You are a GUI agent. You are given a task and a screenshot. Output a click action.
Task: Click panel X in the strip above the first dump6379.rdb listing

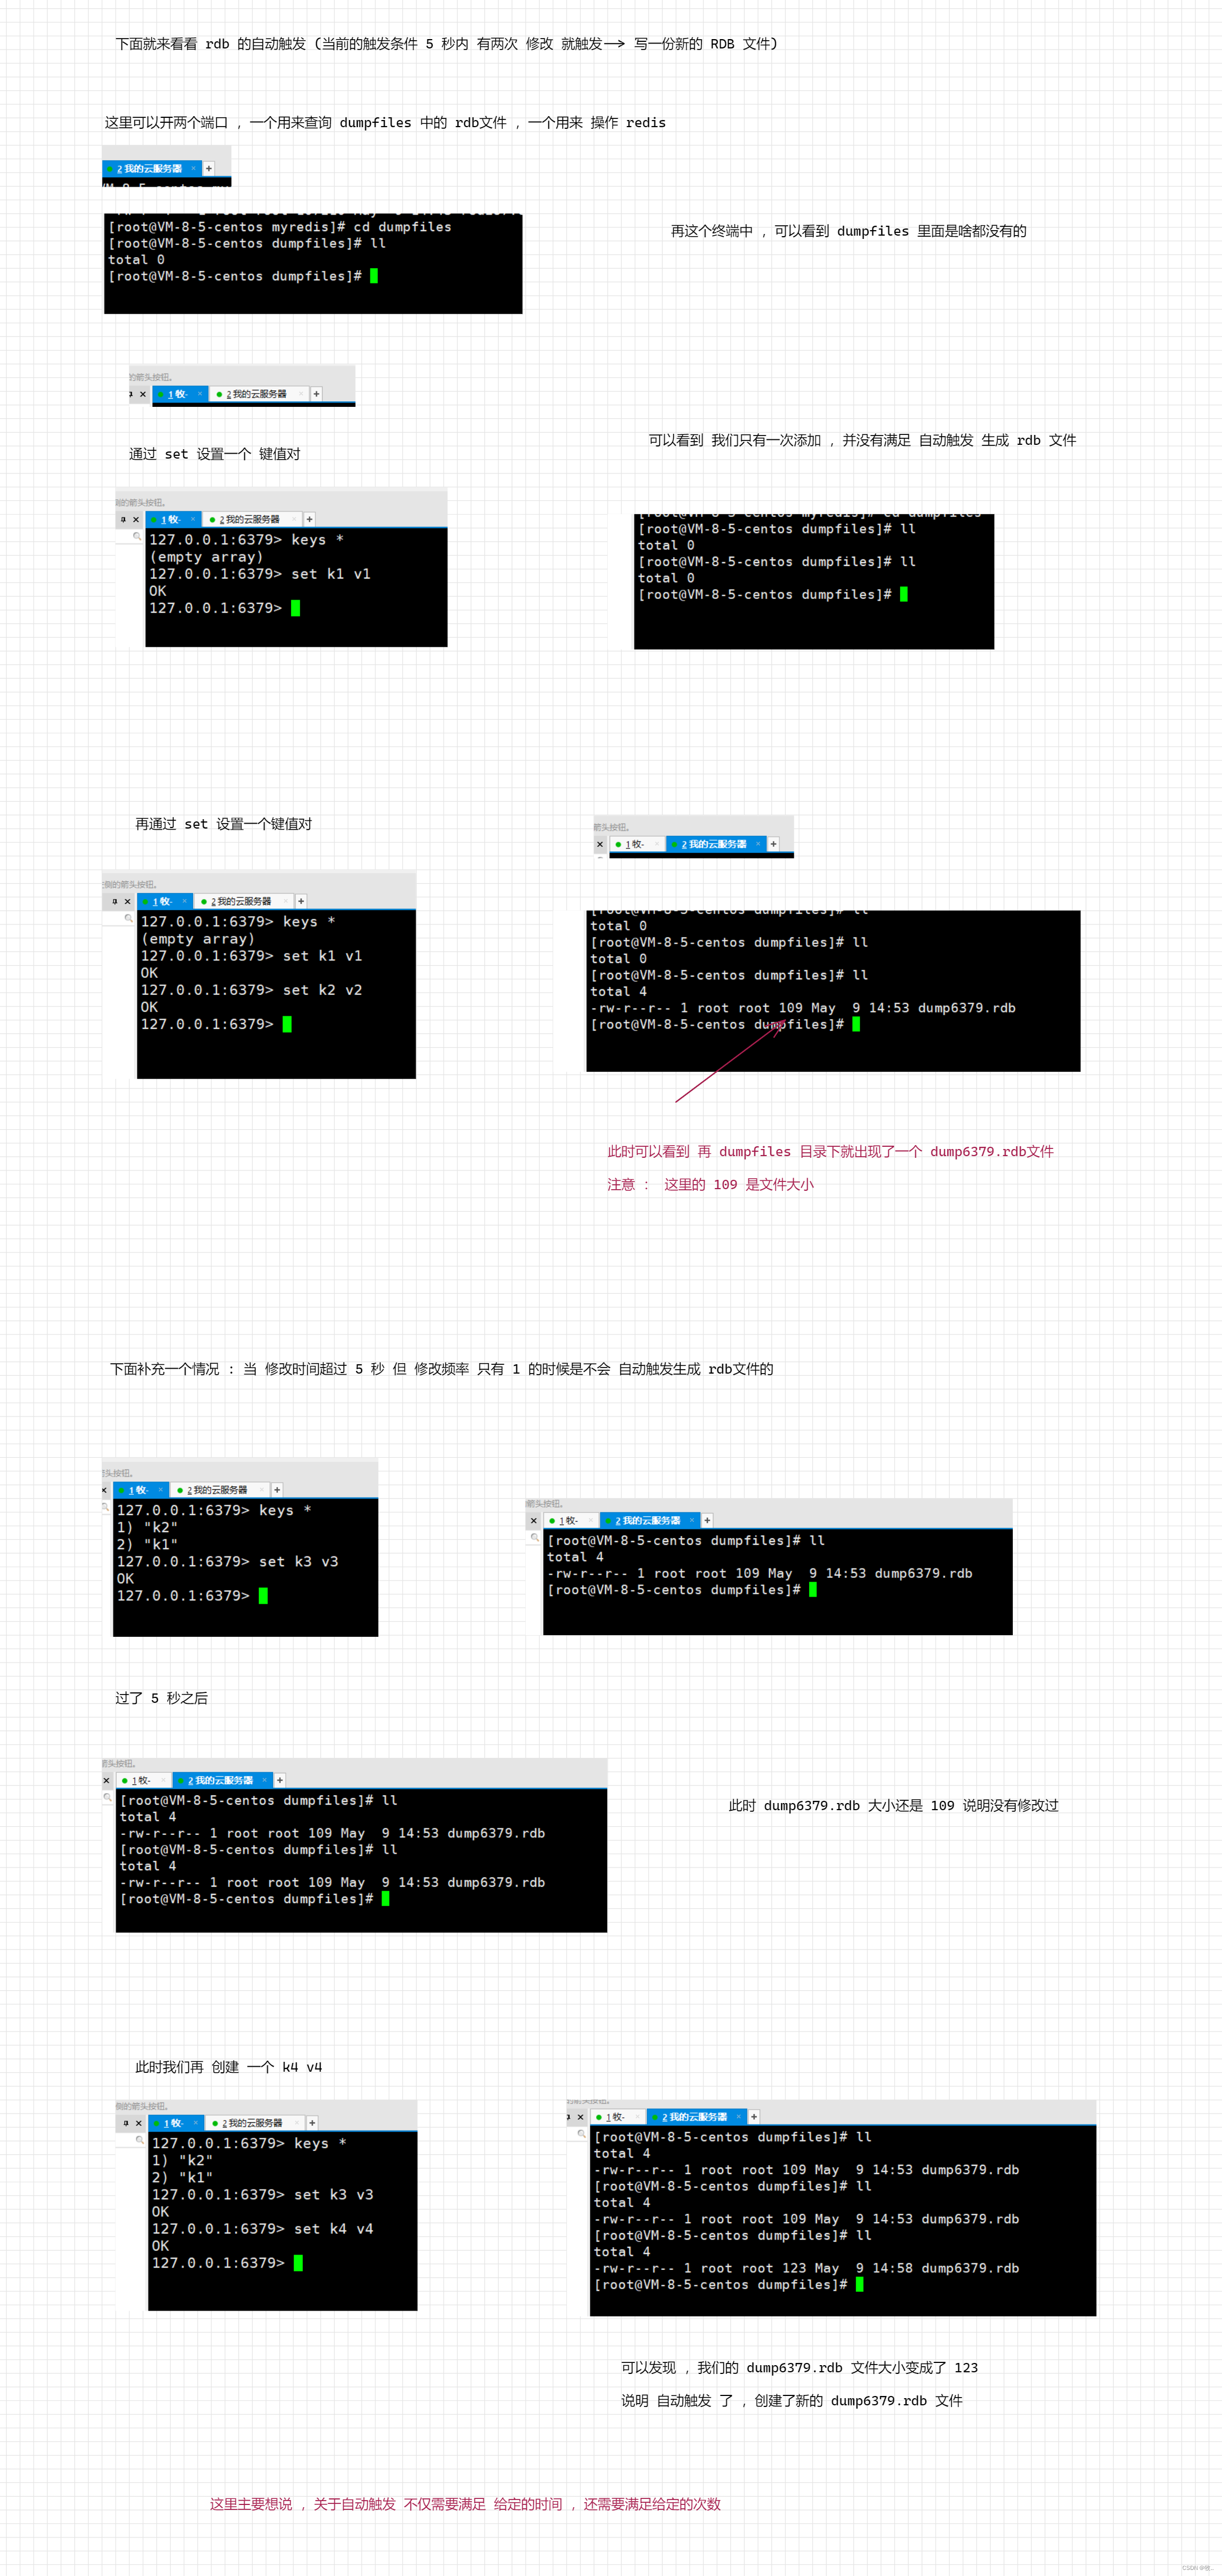[x=600, y=844]
